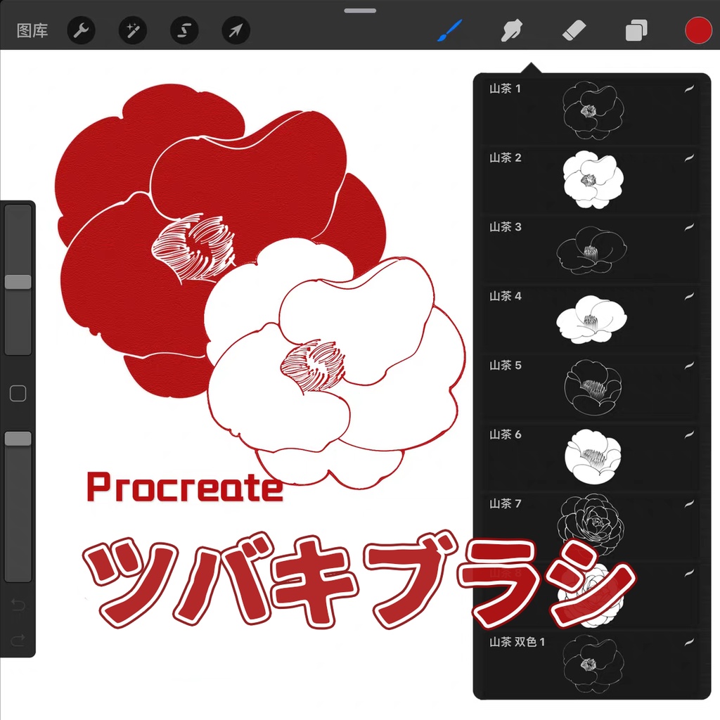Tap stroke icon on 山茶 2 row
Screen dimensions: 720x720
[689, 158]
